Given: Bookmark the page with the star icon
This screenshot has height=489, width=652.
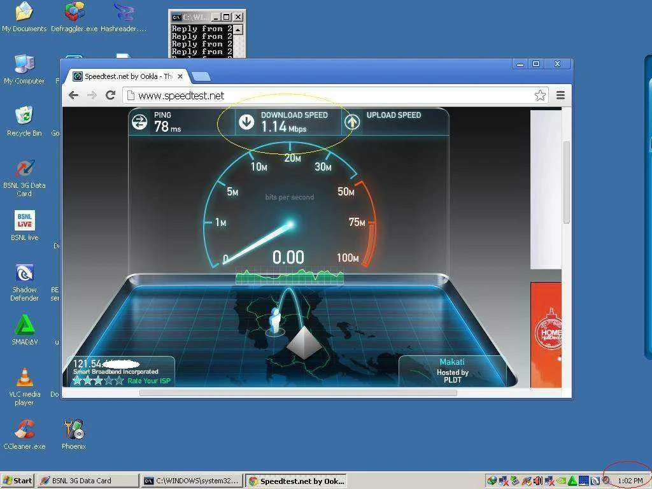Looking at the screenshot, I should pyautogui.click(x=540, y=96).
